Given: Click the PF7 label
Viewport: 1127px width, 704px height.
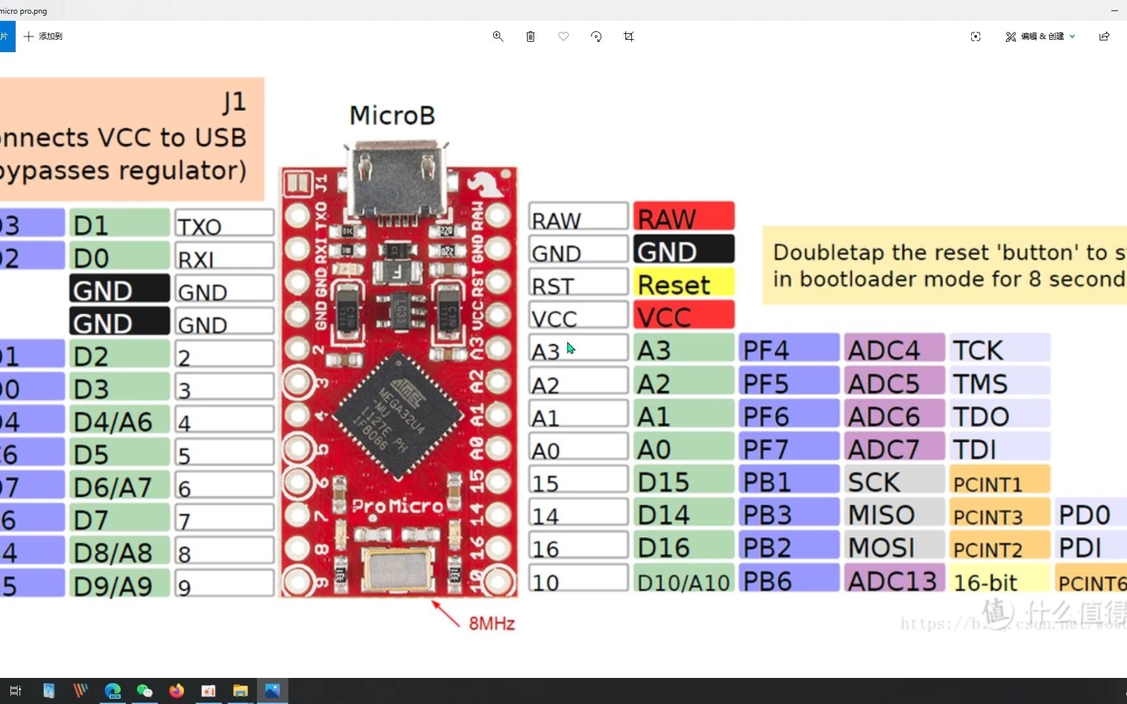Looking at the screenshot, I should pyautogui.click(x=789, y=448).
